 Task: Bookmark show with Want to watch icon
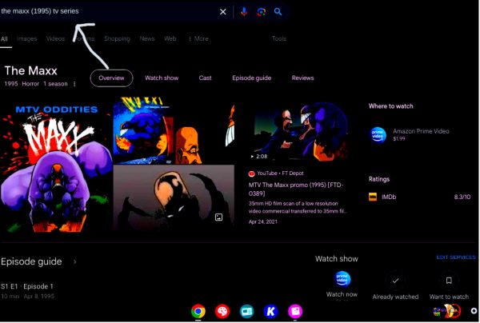coord(449,281)
